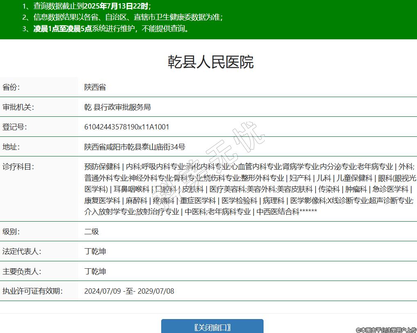
Task: Click the 诊疗科目 field label
Action: pos(18,167)
